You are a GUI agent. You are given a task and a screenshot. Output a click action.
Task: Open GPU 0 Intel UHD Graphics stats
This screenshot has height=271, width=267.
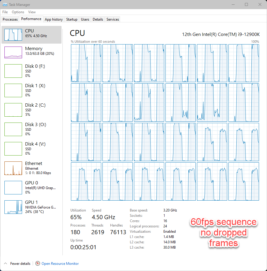point(31,187)
